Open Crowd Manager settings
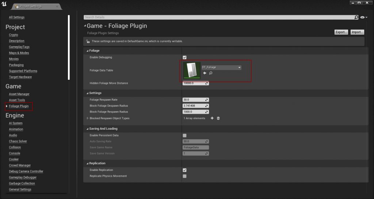The width and height of the screenshot is (374, 199). pyautogui.click(x=20, y=165)
